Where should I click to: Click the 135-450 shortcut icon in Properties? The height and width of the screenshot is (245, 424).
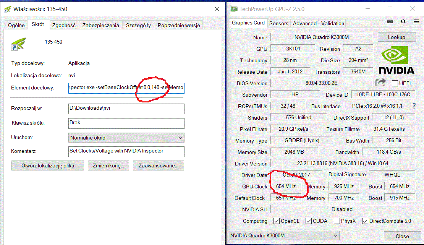coord(19,44)
